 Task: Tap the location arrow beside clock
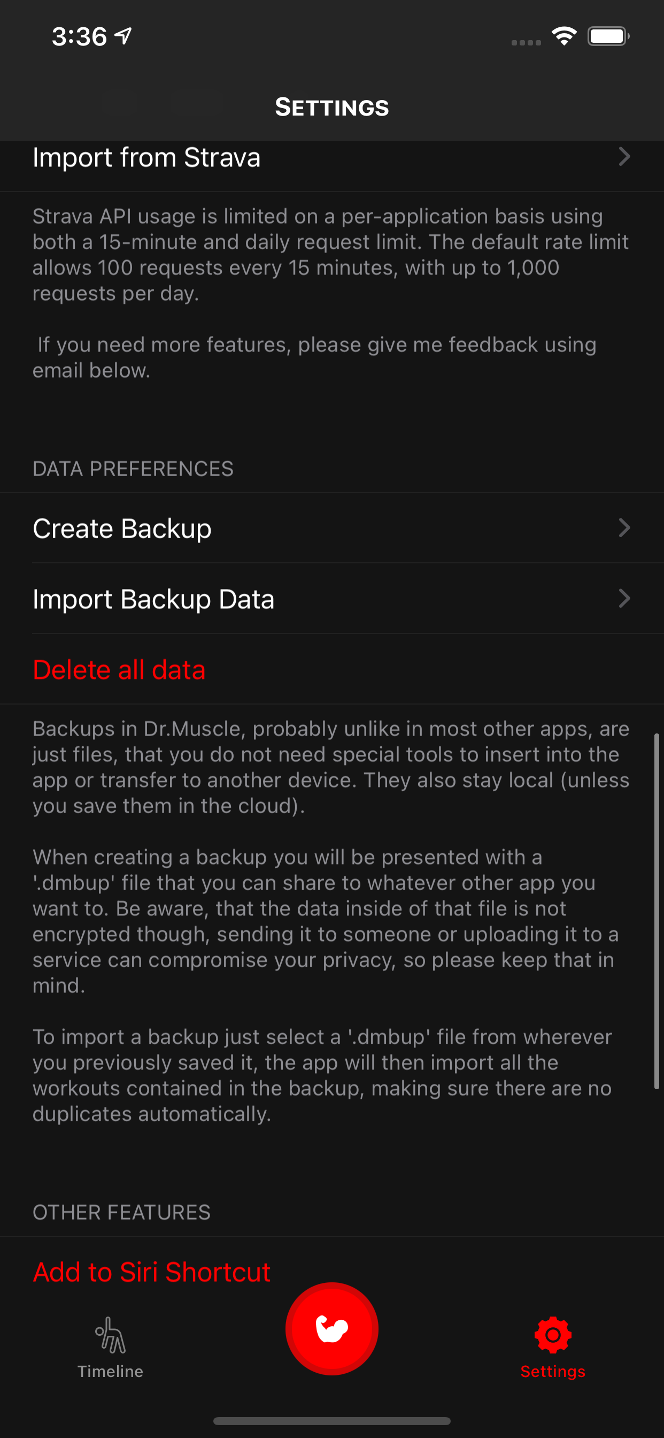coord(123,36)
